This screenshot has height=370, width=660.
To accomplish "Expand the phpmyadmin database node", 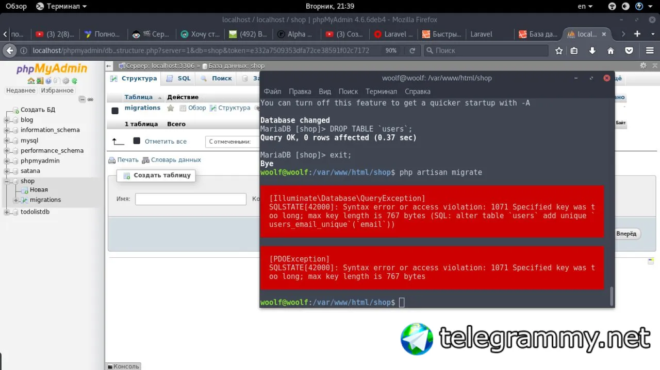I will click(x=7, y=161).
